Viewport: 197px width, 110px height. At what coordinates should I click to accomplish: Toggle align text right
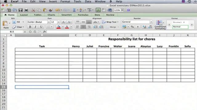coord(89,27)
